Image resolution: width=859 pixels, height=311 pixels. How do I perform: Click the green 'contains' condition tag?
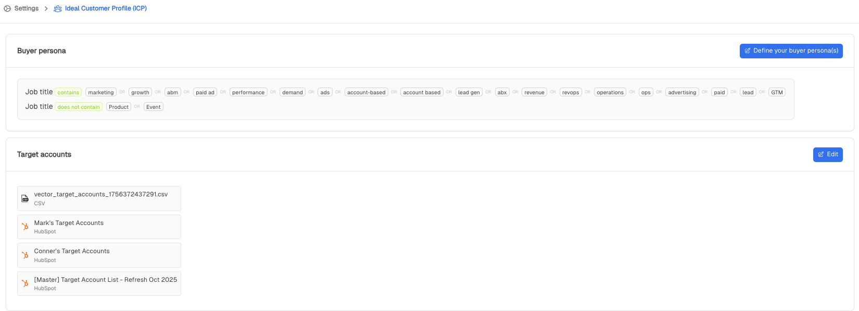click(x=68, y=92)
